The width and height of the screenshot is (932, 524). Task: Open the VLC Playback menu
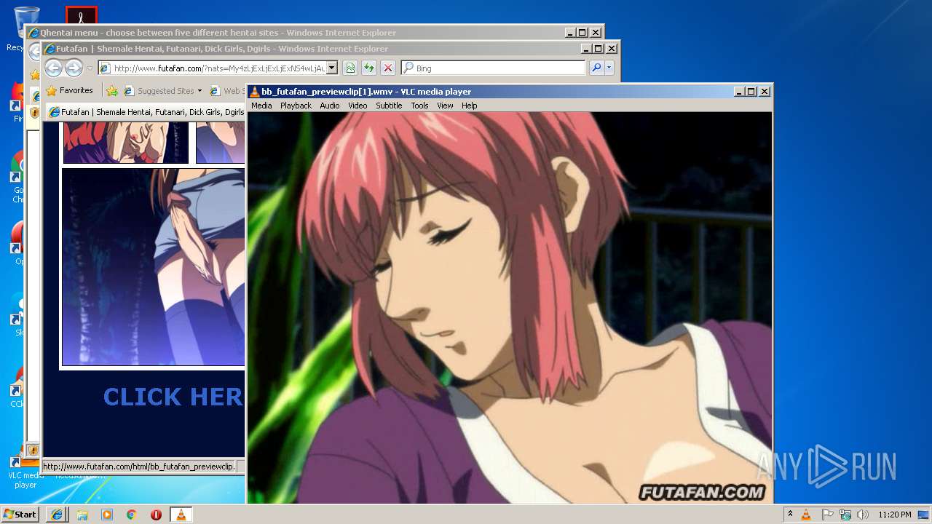point(296,106)
